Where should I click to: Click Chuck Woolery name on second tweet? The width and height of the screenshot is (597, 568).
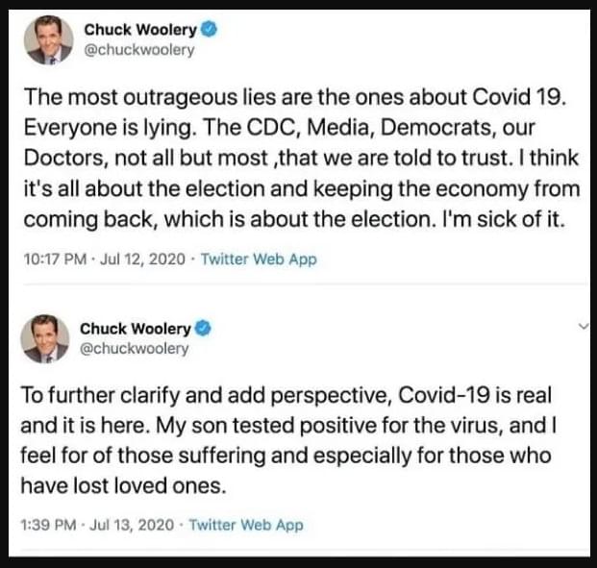pos(136,329)
